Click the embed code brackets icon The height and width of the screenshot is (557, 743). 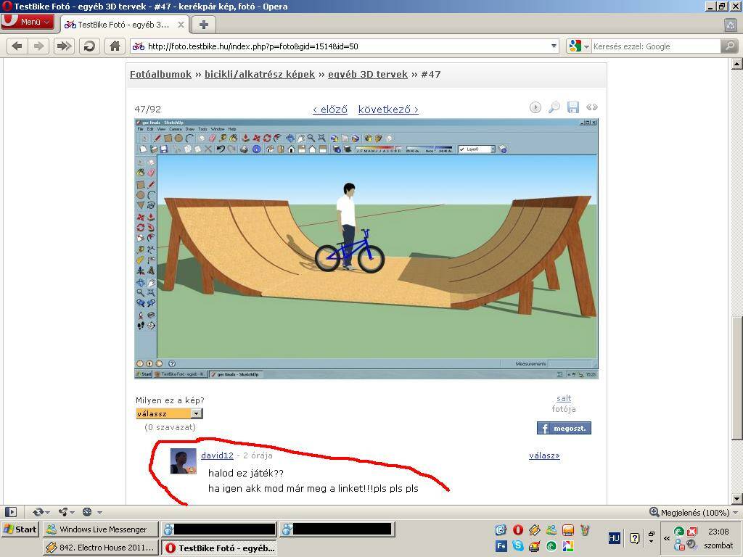(x=592, y=107)
